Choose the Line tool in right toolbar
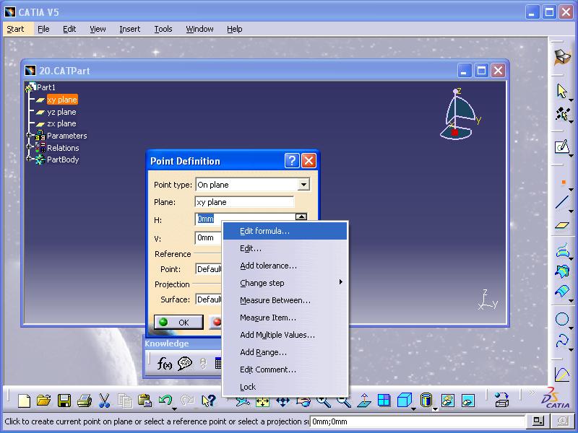Image resolution: width=578 pixels, height=433 pixels. pos(562,204)
